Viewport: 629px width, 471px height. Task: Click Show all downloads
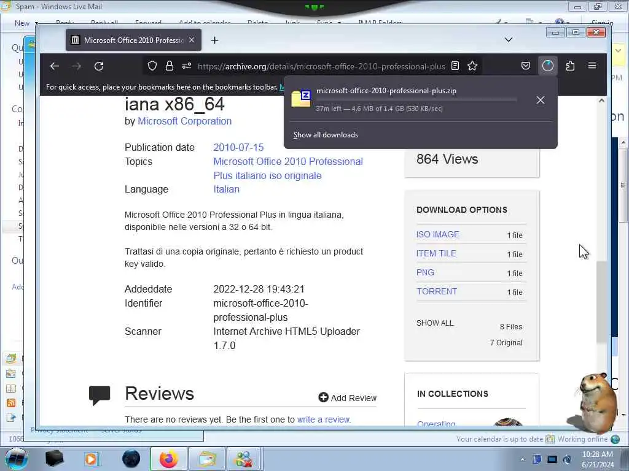326,135
